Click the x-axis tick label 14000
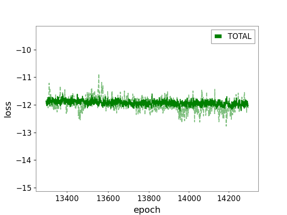 click(x=189, y=198)
